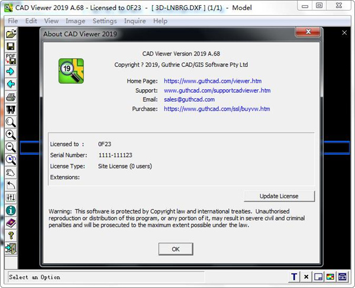Click the licensed name '0F23' in dialog
Image resolution: width=355 pixels, height=288 pixels.
(x=105, y=144)
